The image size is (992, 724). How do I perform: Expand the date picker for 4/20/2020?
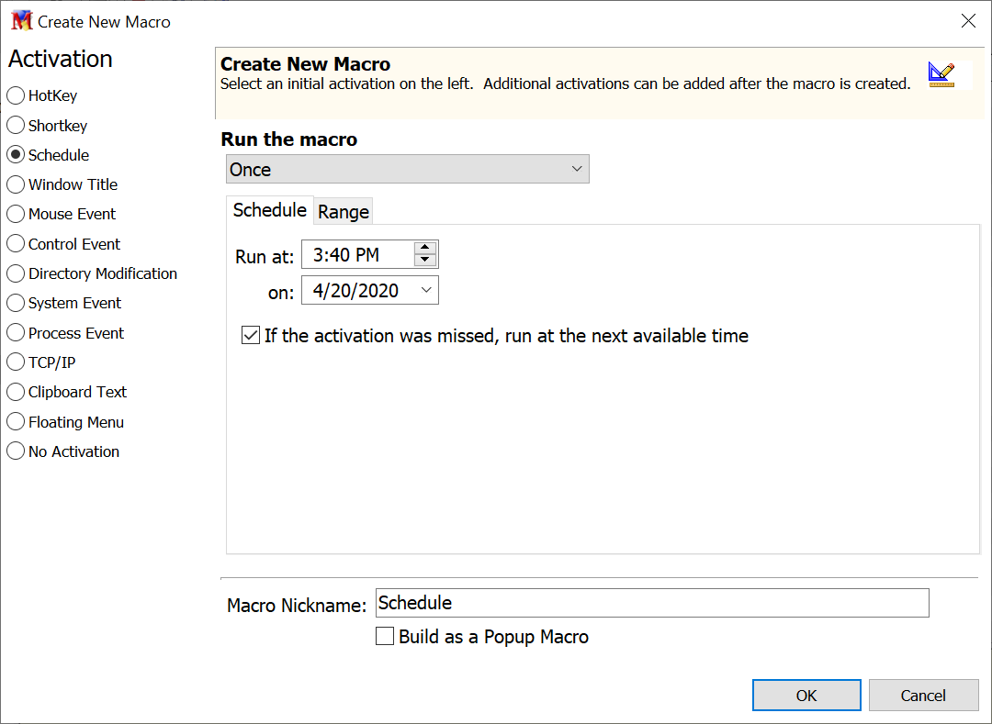click(x=426, y=291)
